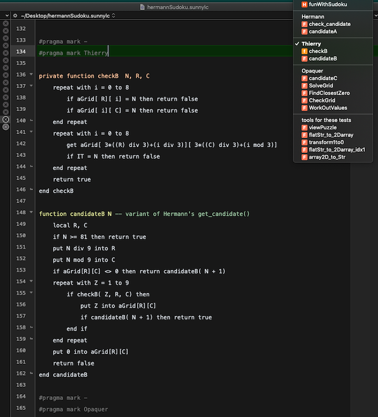378x417 pixels.
Task: Go to candidateB function entry
Action: (322, 58)
